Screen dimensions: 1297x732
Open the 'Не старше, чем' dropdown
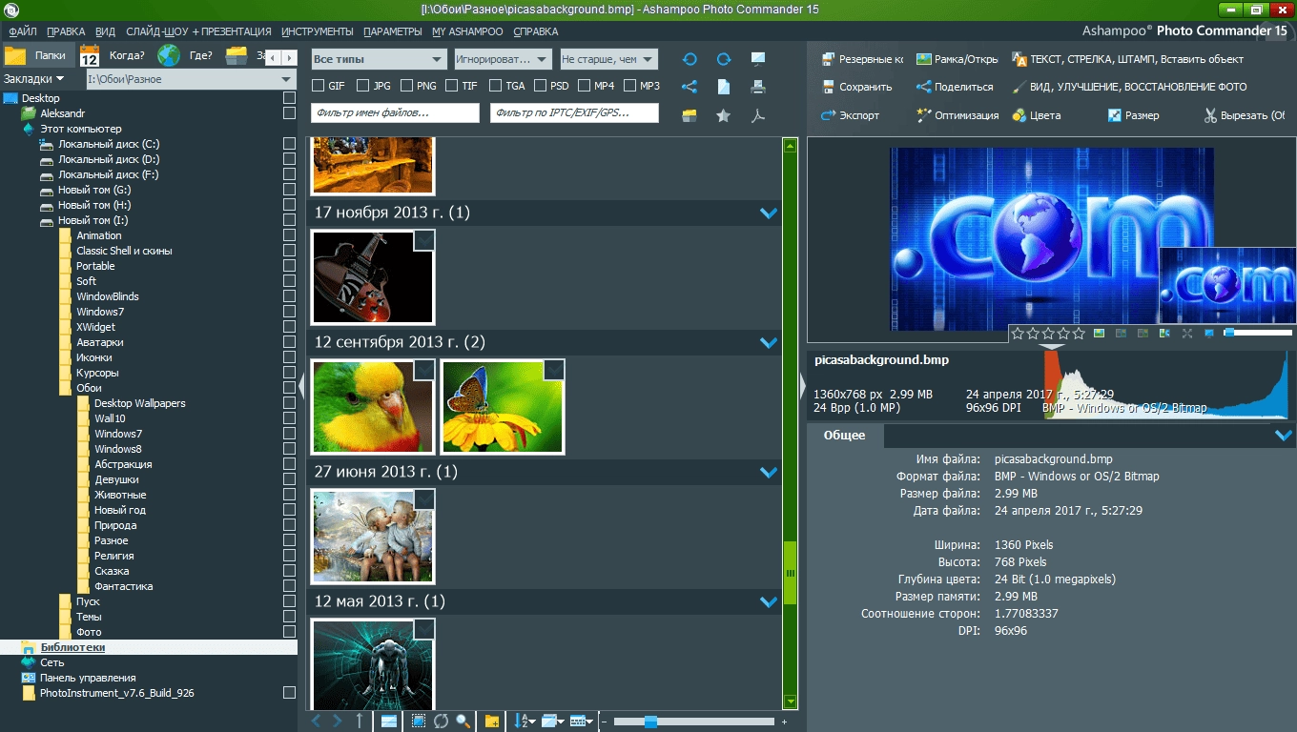click(x=609, y=59)
